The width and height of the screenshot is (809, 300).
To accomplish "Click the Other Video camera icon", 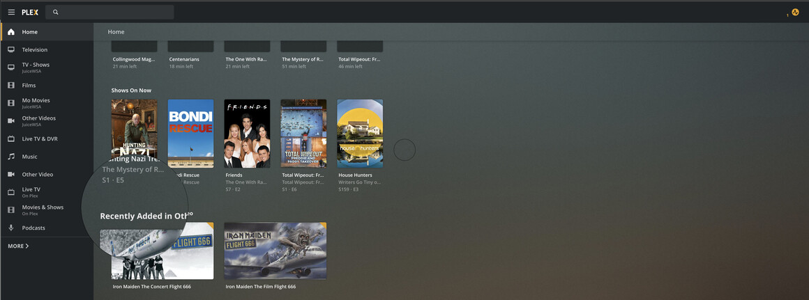I will pos(11,175).
